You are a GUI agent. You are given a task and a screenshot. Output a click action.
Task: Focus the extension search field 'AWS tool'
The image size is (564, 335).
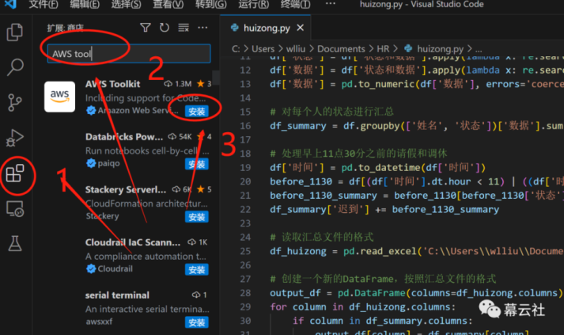click(129, 54)
